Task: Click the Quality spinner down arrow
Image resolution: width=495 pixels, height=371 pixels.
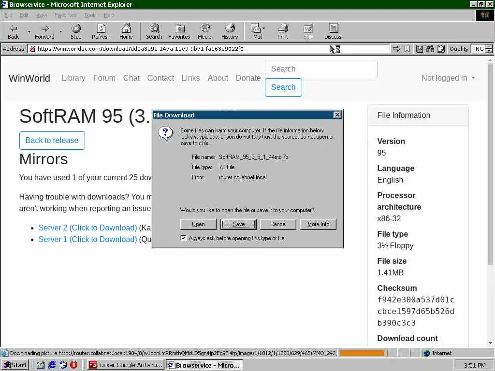Action: point(489,51)
